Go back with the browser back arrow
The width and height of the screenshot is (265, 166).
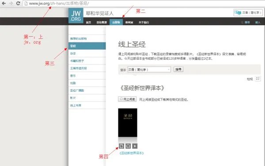click(x=4, y=3)
